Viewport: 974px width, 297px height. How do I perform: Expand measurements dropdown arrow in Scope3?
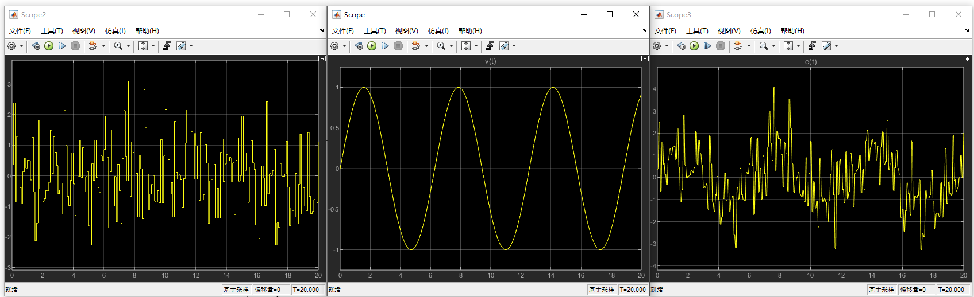(x=837, y=46)
